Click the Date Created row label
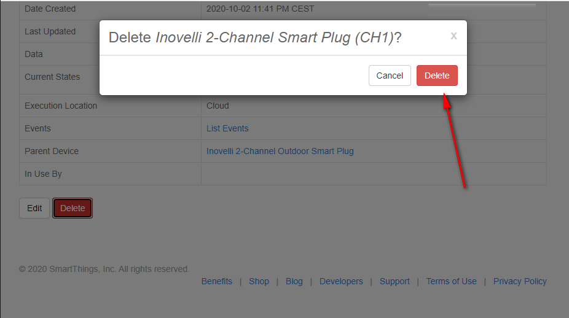This screenshot has height=318, width=569. pos(50,9)
